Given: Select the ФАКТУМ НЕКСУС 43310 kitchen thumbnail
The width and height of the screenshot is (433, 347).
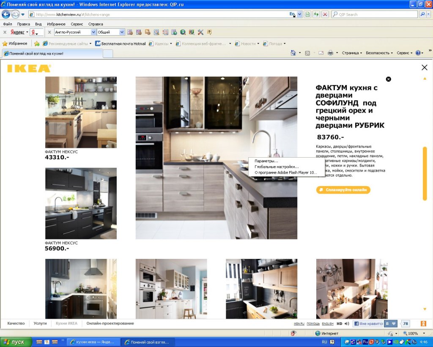Looking at the screenshot, I should tap(81, 112).
